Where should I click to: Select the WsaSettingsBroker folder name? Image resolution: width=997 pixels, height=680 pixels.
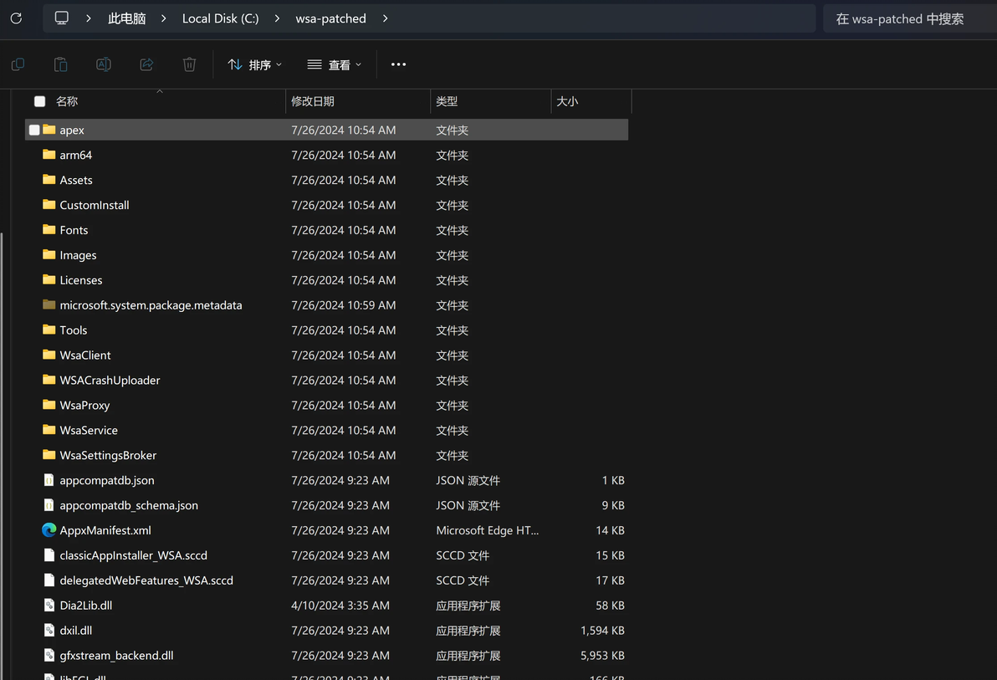(x=108, y=455)
